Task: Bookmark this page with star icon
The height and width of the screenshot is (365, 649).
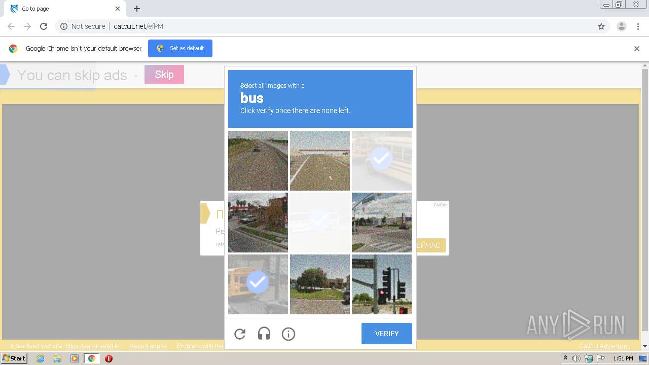Action: (601, 26)
